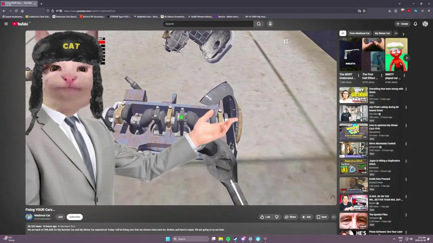The image size is (433, 243).
Task: Open Windows Start menu
Action: coord(168,239)
